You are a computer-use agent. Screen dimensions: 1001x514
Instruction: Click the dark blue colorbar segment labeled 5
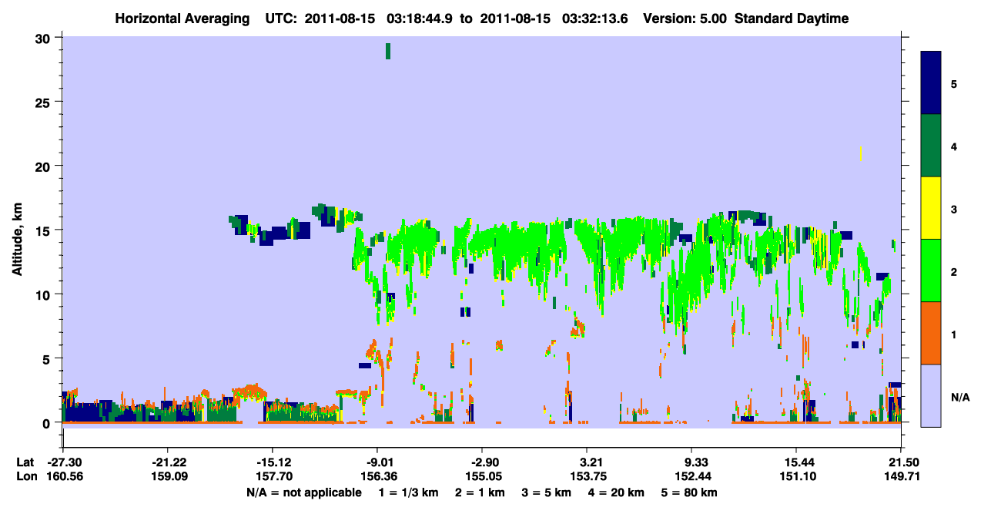[931, 83]
